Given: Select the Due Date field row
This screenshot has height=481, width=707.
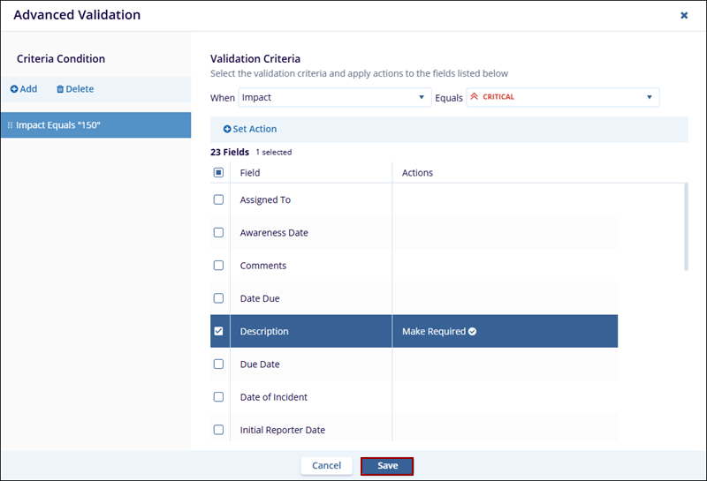Looking at the screenshot, I should click(259, 365).
